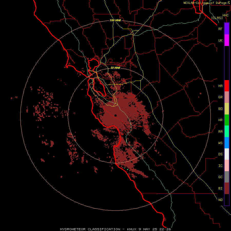The height and width of the screenshot is (231, 231).
Task: Click the white DS legend swatch
Action: [227, 154]
